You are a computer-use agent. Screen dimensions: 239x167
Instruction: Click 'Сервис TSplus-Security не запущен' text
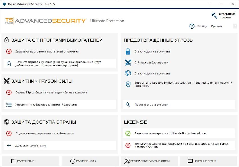coord(51,92)
